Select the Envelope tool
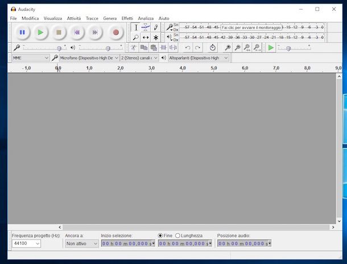Screen dimensions: 347x264 point(146,27)
